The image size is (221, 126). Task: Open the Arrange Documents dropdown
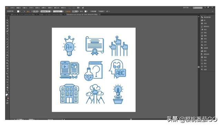pyautogui.click(x=78, y=8)
